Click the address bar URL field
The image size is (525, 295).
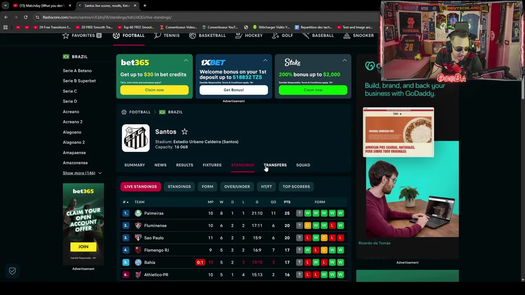[x=205, y=17]
